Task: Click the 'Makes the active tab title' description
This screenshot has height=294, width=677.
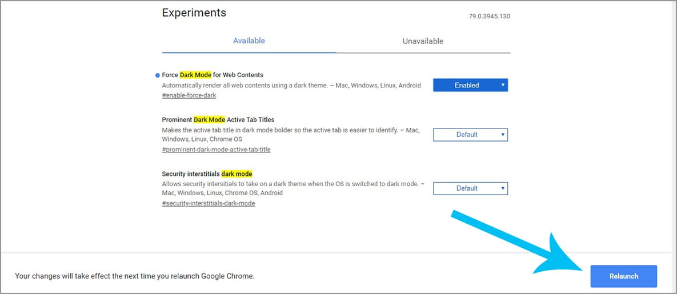Action: [291, 135]
